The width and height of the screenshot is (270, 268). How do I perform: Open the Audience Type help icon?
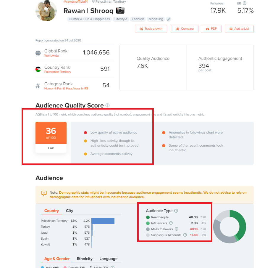pyautogui.click(x=176, y=211)
